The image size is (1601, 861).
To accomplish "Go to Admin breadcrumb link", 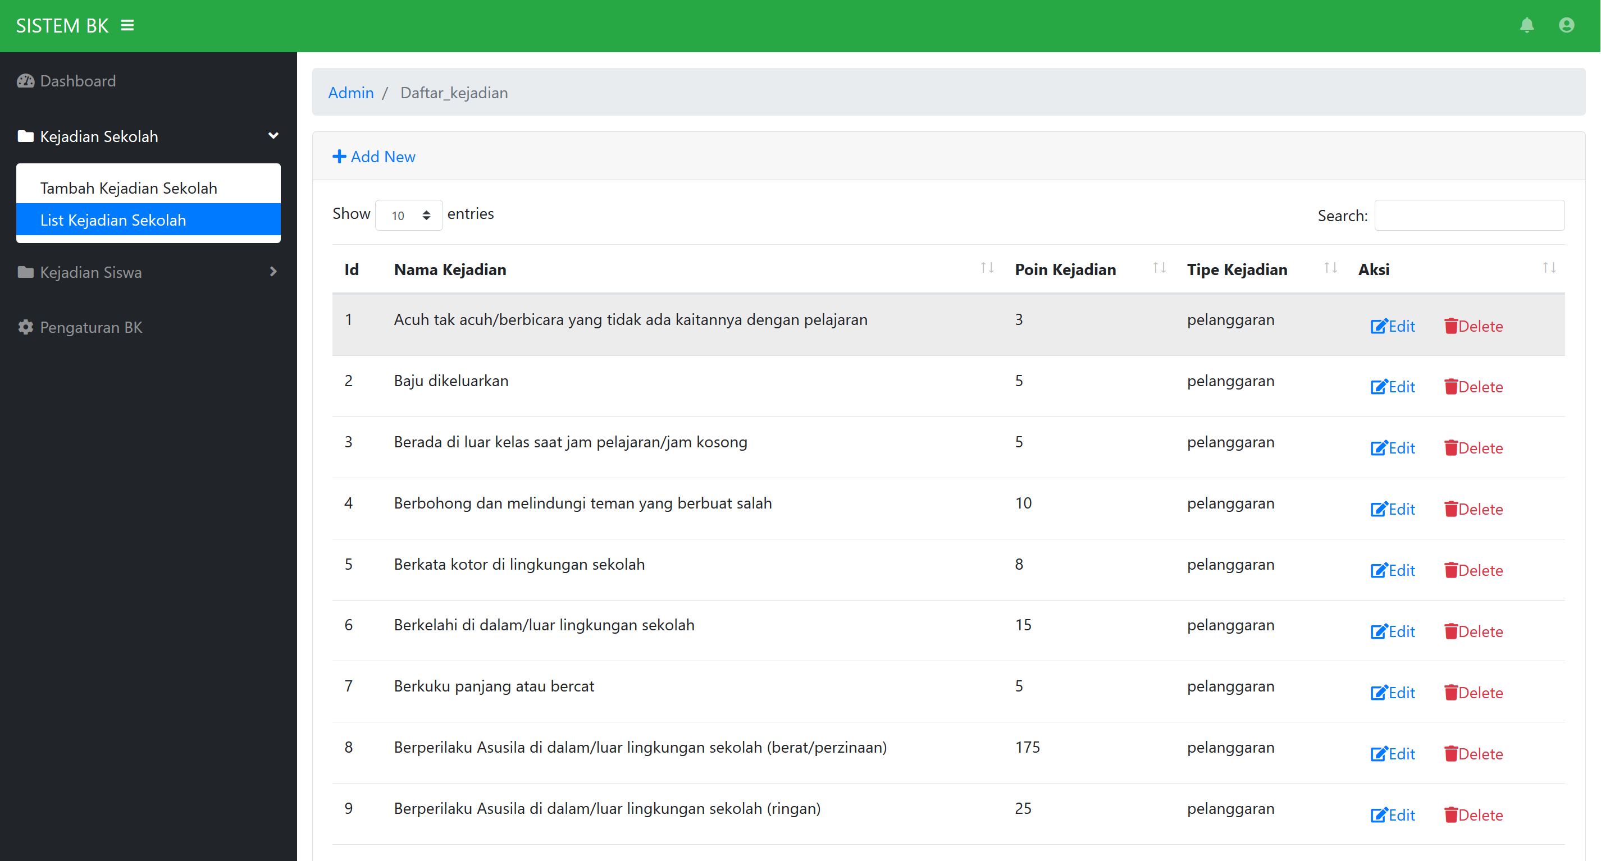I will point(351,93).
